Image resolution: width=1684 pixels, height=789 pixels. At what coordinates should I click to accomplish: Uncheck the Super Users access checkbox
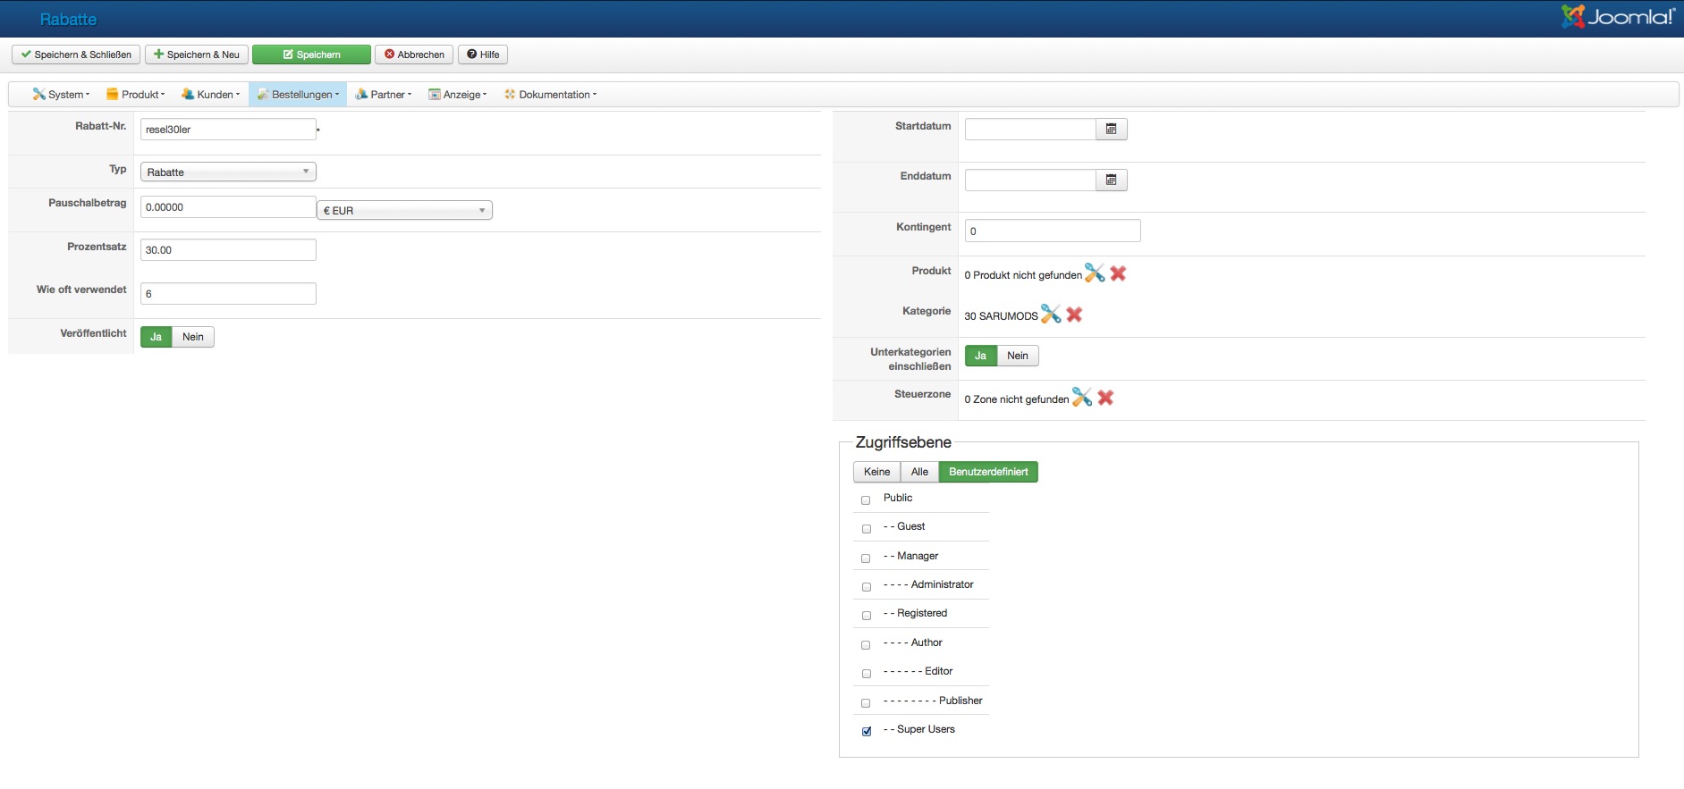[x=866, y=732]
